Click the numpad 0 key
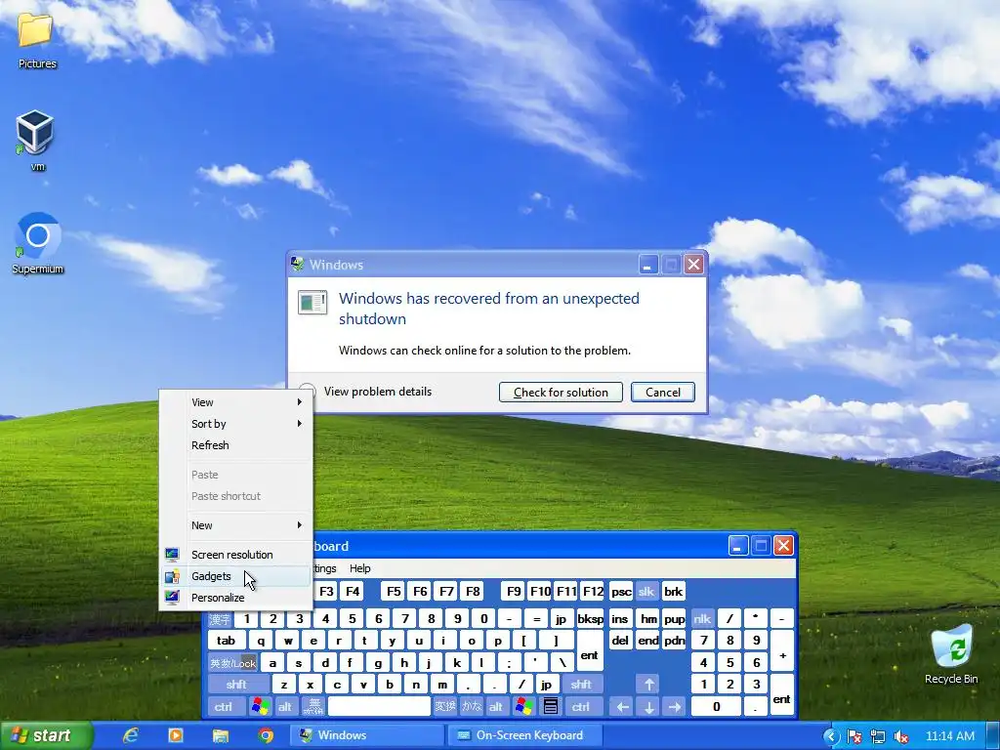This screenshot has height=750, width=1000. (716, 707)
